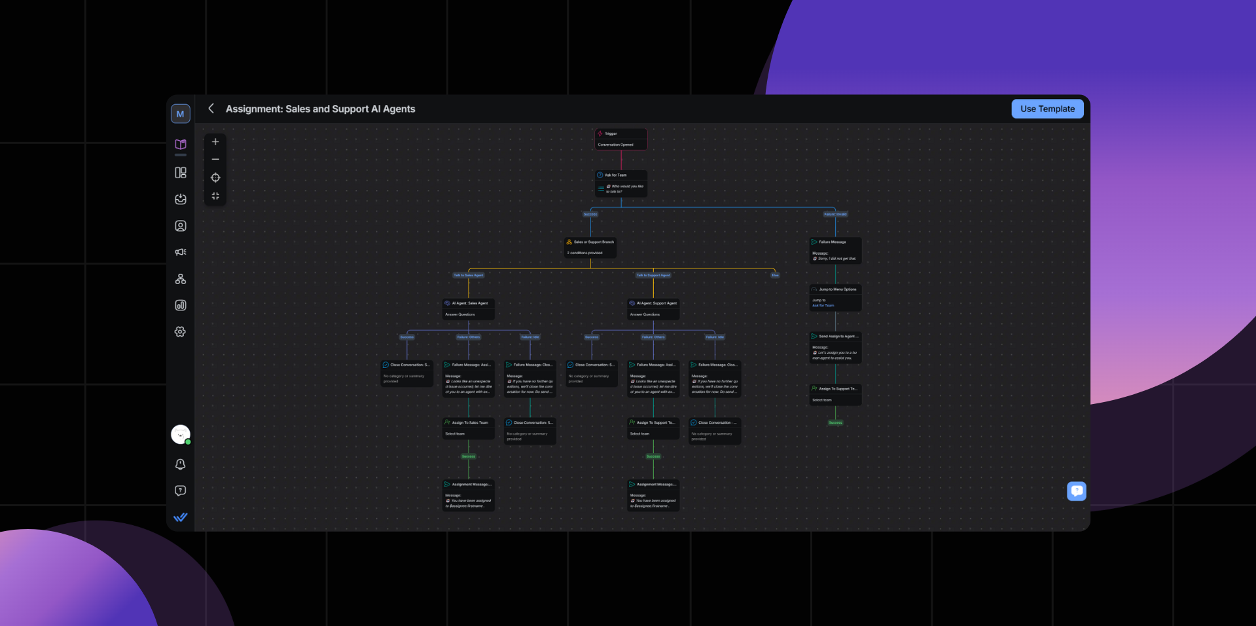Open the help question-mark icon in sidebar
The height and width of the screenshot is (626, 1256).
pyautogui.click(x=181, y=490)
